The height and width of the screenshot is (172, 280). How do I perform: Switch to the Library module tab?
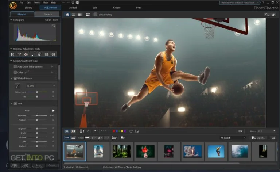pyautogui.click(x=28, y=8)
